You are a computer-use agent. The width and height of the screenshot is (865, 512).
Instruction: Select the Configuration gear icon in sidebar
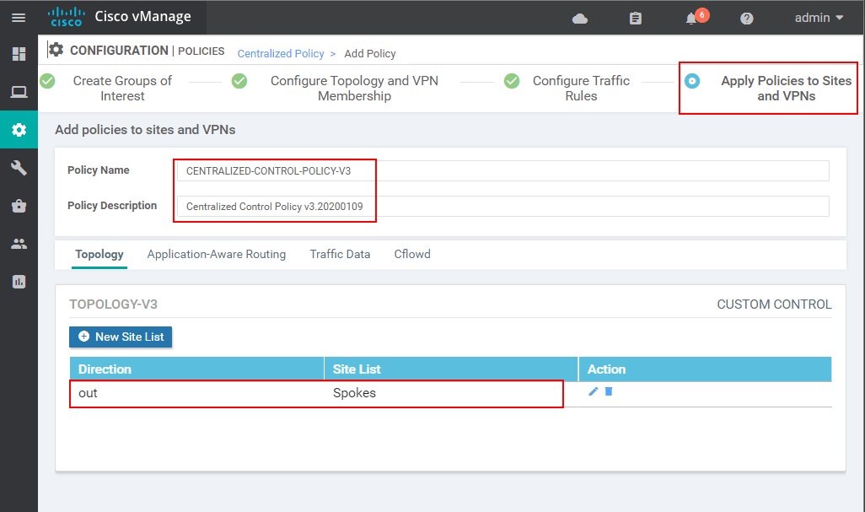pyautogui.click(x=19, y=129)
